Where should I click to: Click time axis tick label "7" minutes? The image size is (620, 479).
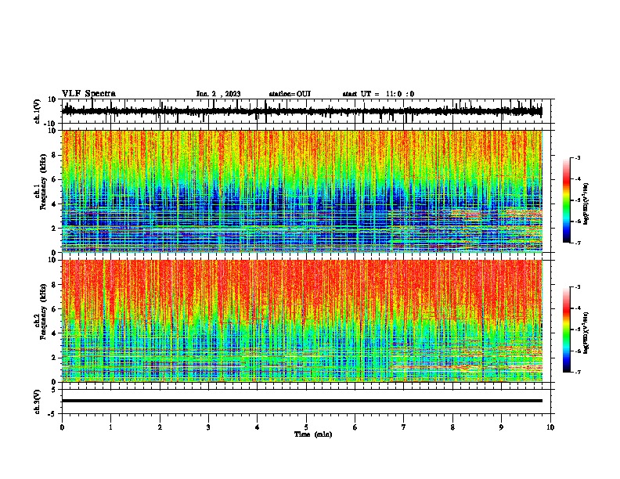(404, 427)
